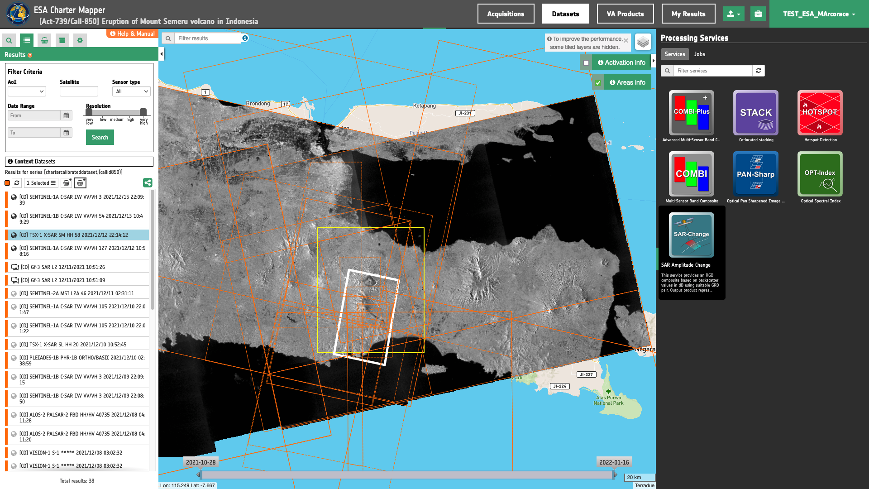Open the Terradue attribution link
The height and width of the screenshot is (489, 869).
click(645, 485)
